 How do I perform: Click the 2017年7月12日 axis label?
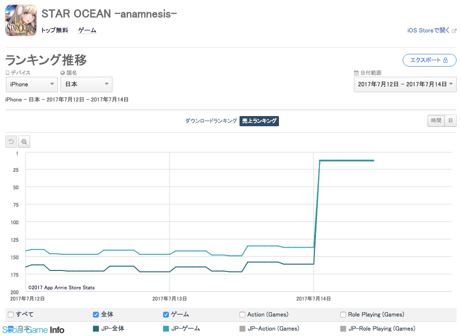pyautogui.click(x=27, y=299)
